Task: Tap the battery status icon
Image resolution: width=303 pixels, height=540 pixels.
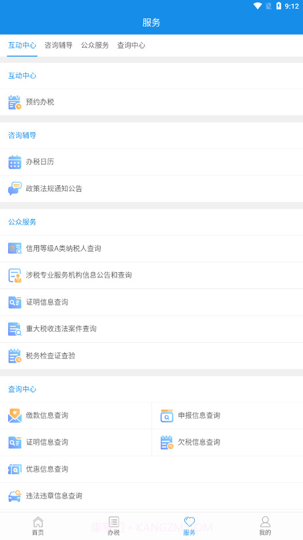Action: tap(279, 6)
